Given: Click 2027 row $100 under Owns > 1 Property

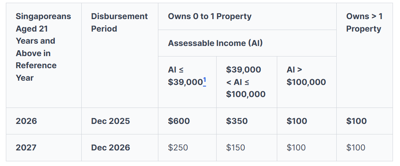Looking at the screenshot, I should 355,148.
